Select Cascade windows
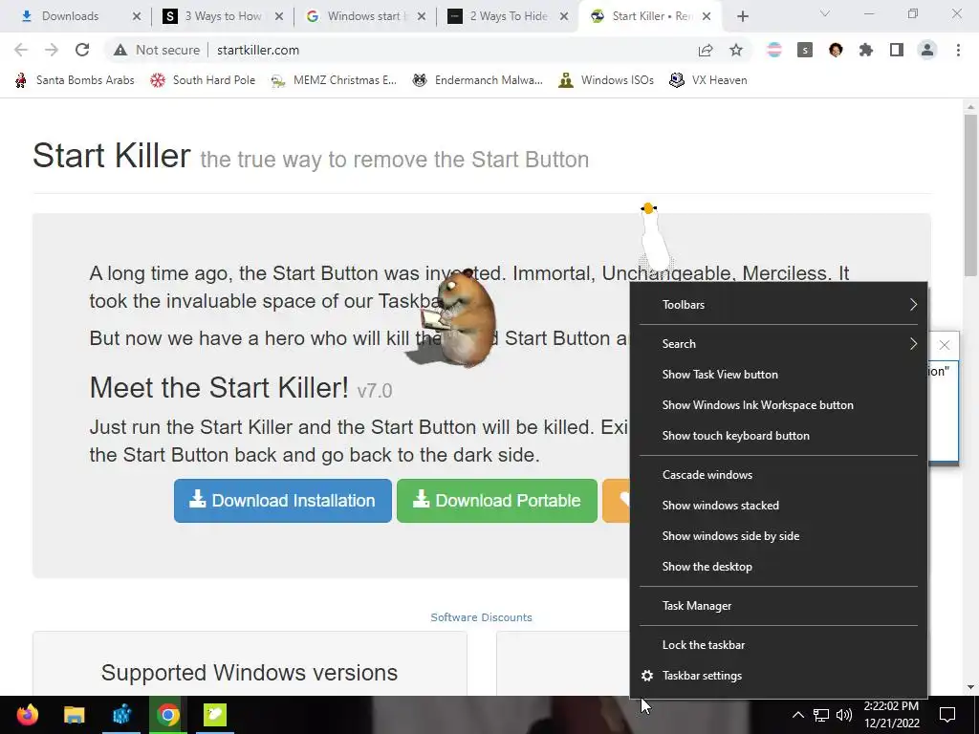This screenshot has height=734, width=979. (x=778, y=475)
